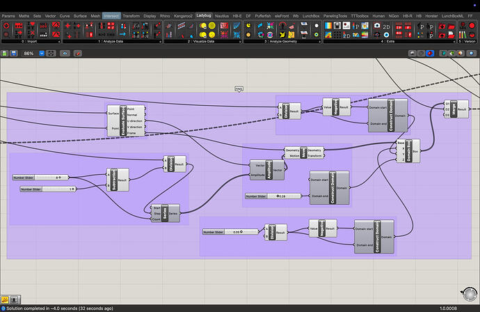
Task: Click the Import STAT component icon
Action: pos(43,34)
